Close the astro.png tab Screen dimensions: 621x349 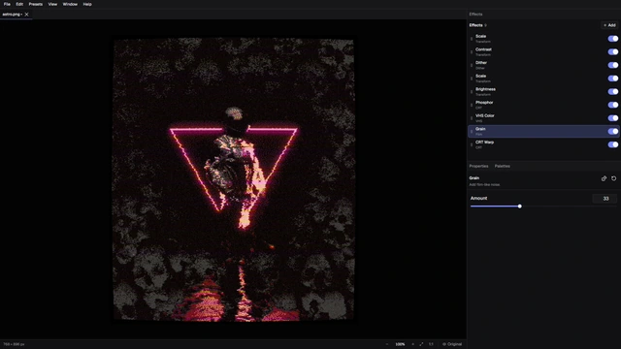pyautogui.click(x=26, y=15)
